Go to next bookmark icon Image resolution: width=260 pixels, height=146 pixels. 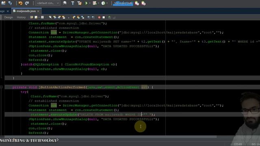pyautogui.click(x=78, y=17)
